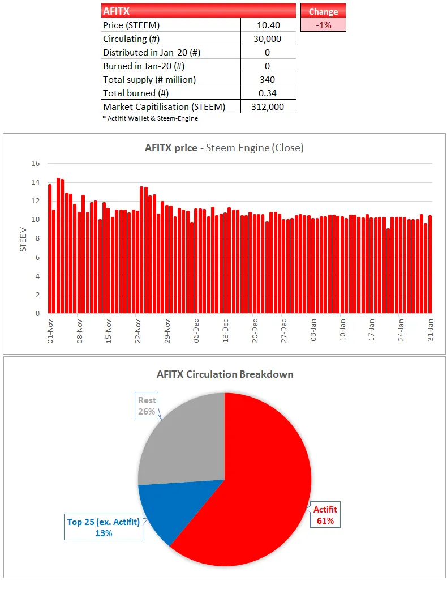
Task: Click the 08-Nov axis date
Action: point(80,331)
